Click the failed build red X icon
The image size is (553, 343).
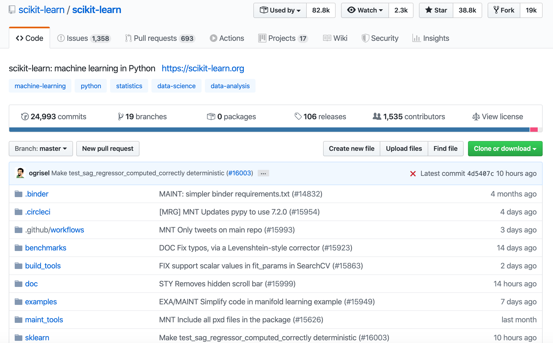pos(413,174)
